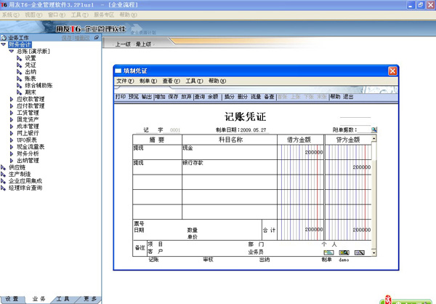This screenshot has width=436, height=304.
Task: Click the pin icon in 业务工作 panel header
Action: pyautogui.click(x=97, y=37)
